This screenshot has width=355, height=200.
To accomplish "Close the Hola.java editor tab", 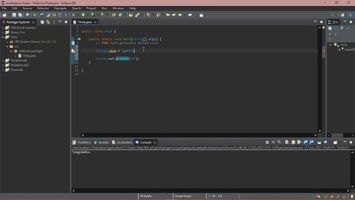I will tap(95, 22).
